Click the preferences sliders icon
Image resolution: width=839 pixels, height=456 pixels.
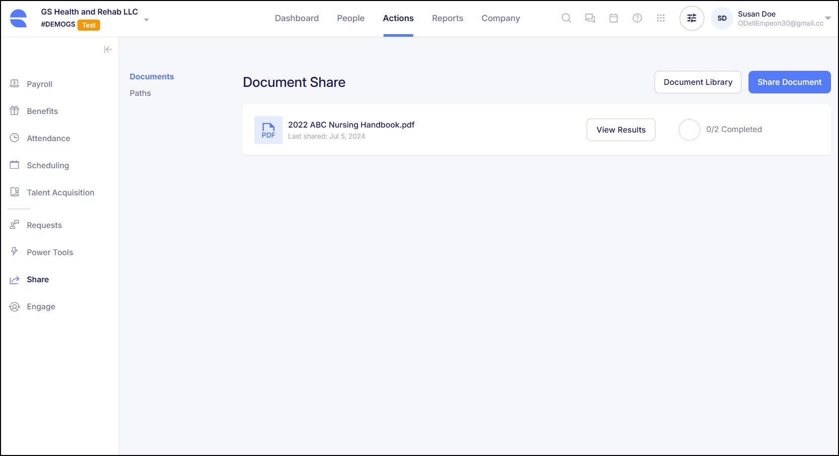[x=691, y=18]
